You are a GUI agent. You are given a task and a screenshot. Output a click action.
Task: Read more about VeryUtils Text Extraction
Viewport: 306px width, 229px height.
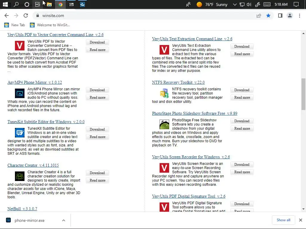point(242,54)
